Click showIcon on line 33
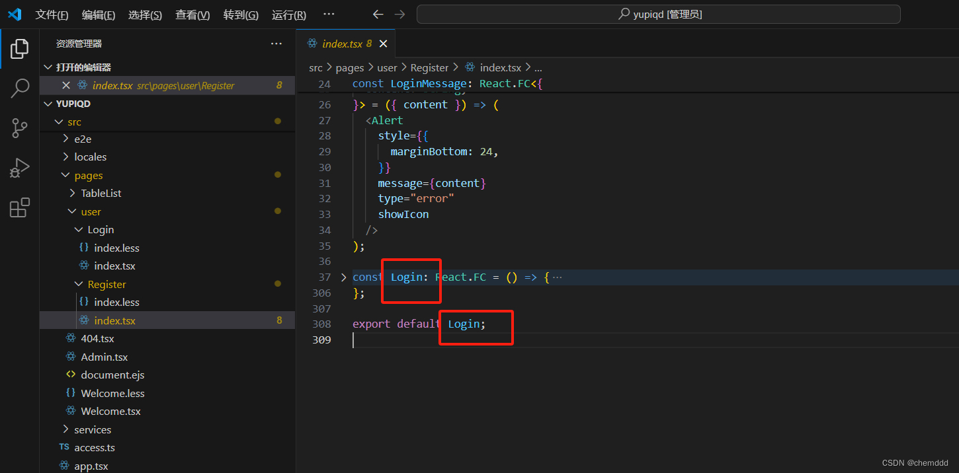Screen dimensions: 959x473 (403, 214)
